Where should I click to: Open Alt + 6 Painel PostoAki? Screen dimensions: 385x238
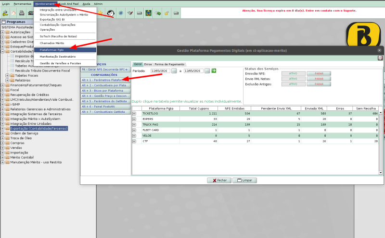(x=105, y=107)
